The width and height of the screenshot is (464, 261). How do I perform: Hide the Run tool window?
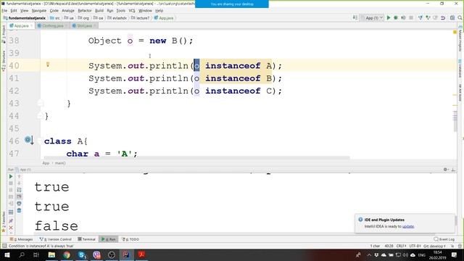pyautogui.click(x=453, y=169)
